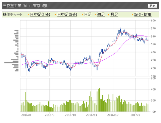This screenshot has width=161, height=123.
Task: Click the 2016/9 date axis label
Action: point(50,115)
